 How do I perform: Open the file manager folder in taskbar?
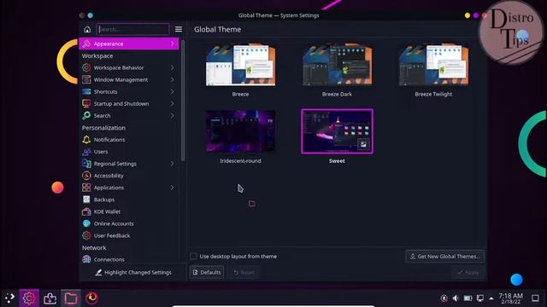pos(71,298)
